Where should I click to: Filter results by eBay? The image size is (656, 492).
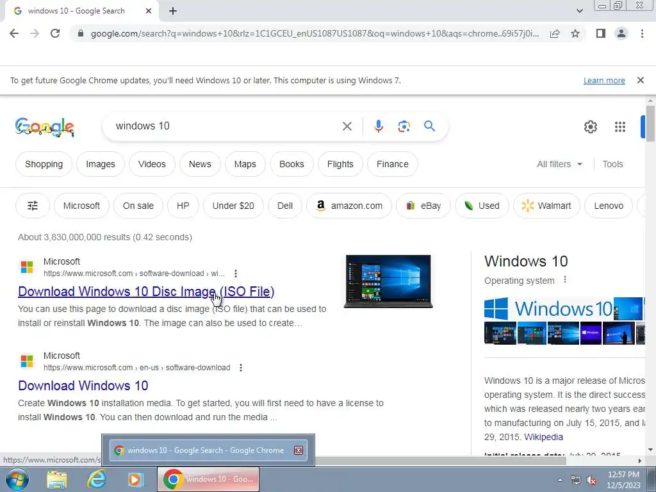pos(423,206)
